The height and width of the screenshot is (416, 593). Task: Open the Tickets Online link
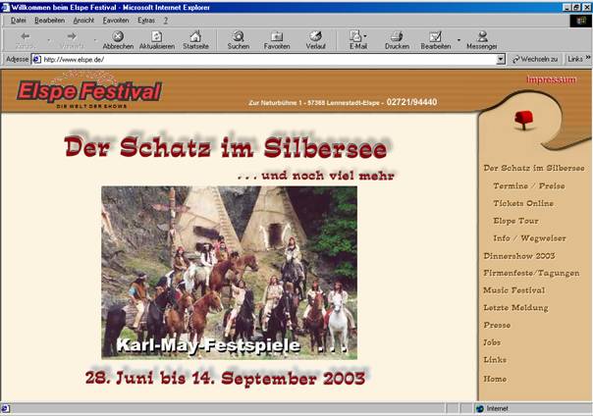(523, 203)
